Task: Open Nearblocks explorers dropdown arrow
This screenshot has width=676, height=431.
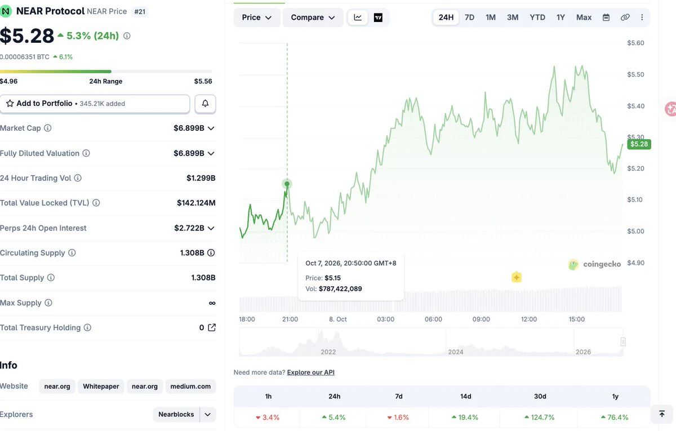Action: (208, 415)
